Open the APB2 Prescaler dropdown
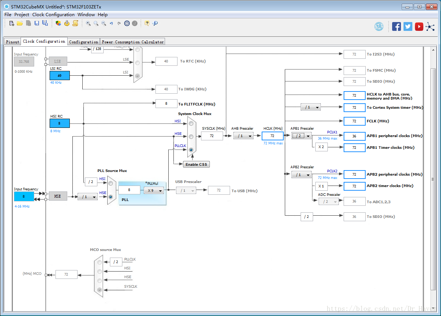 click(302, 175)
